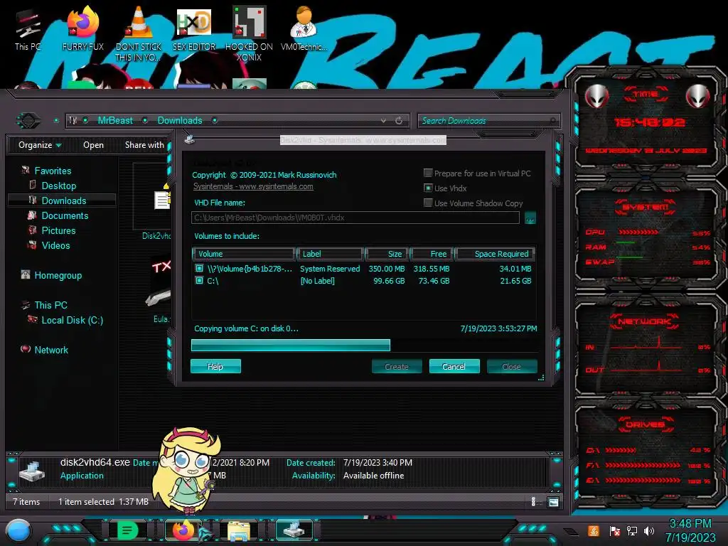The width and height of the screenshot is (728, 546).
Task: Launch the FURRY FUX Firefox shortcut
Action: pyautogui.click(x=82, y=28)
